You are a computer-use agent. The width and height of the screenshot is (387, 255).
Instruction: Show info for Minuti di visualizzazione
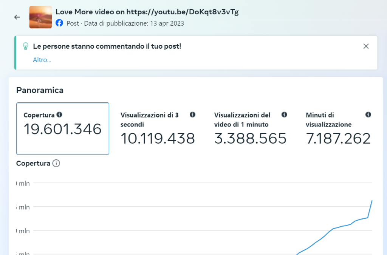[x=368, y=114]
